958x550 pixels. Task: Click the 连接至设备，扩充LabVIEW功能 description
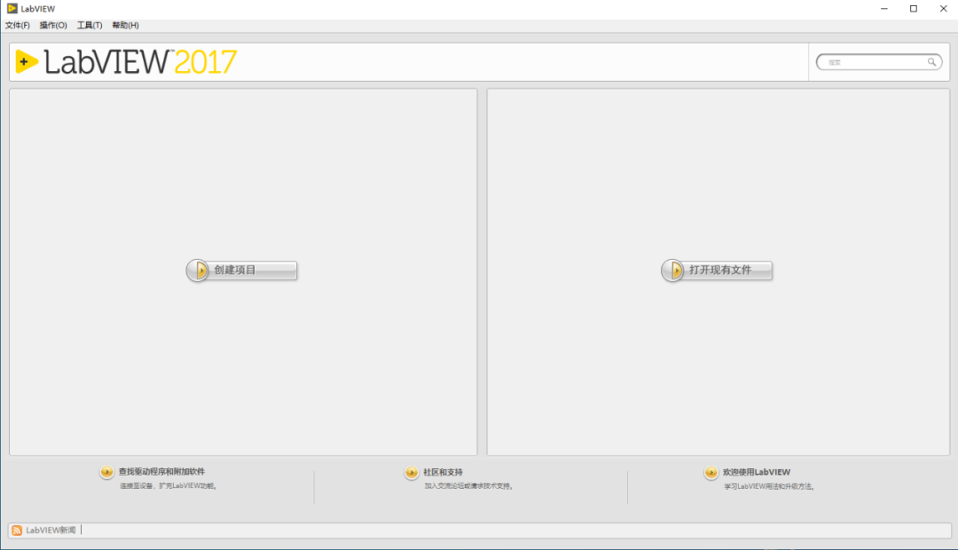pos(169,486)
